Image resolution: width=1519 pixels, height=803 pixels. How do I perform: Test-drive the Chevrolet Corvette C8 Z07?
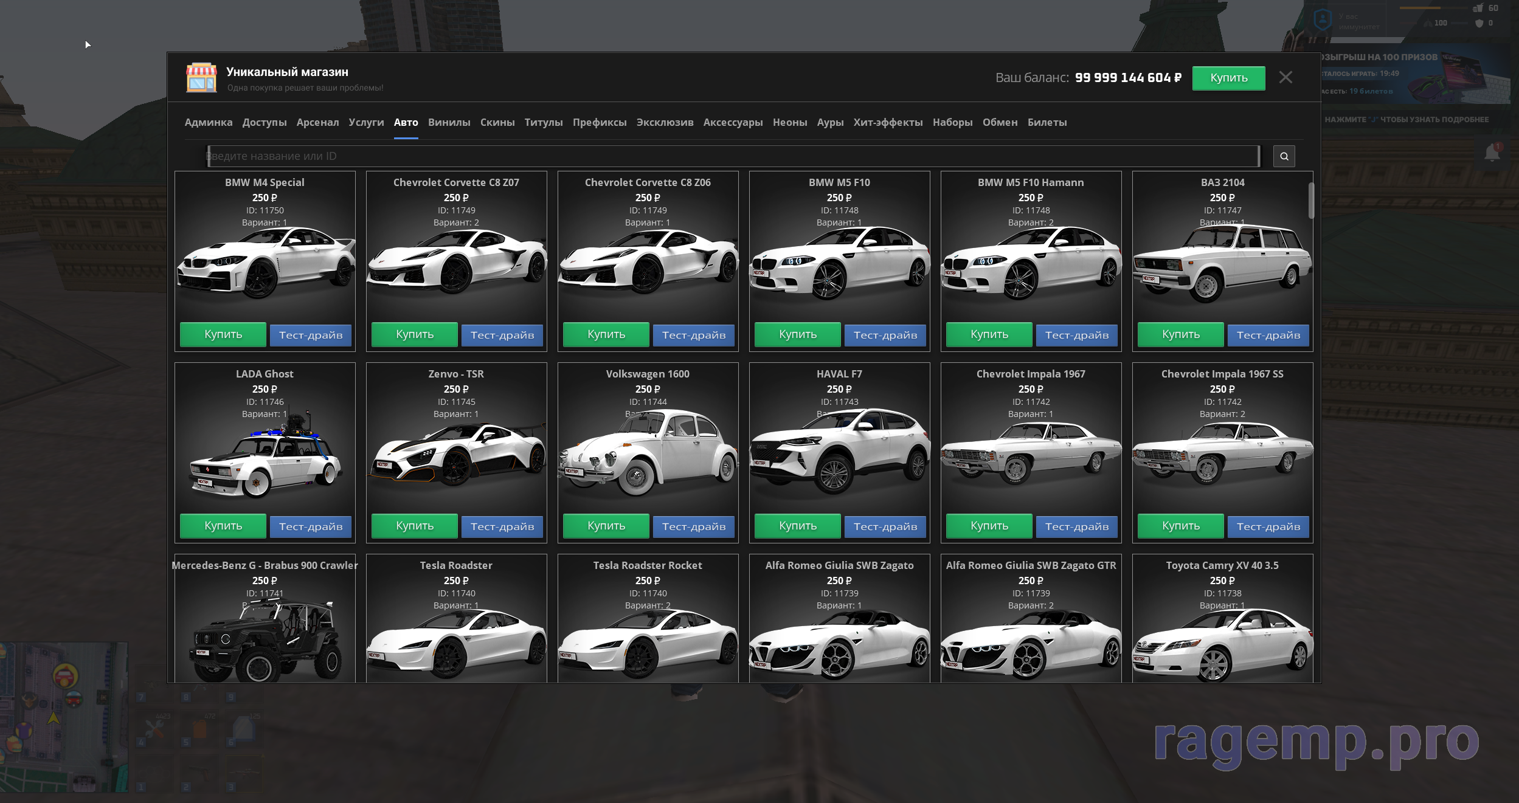502,335
